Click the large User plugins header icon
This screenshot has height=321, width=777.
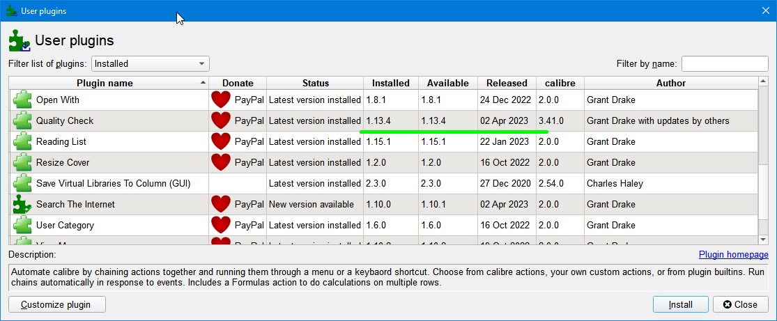[x=20, y=40]
